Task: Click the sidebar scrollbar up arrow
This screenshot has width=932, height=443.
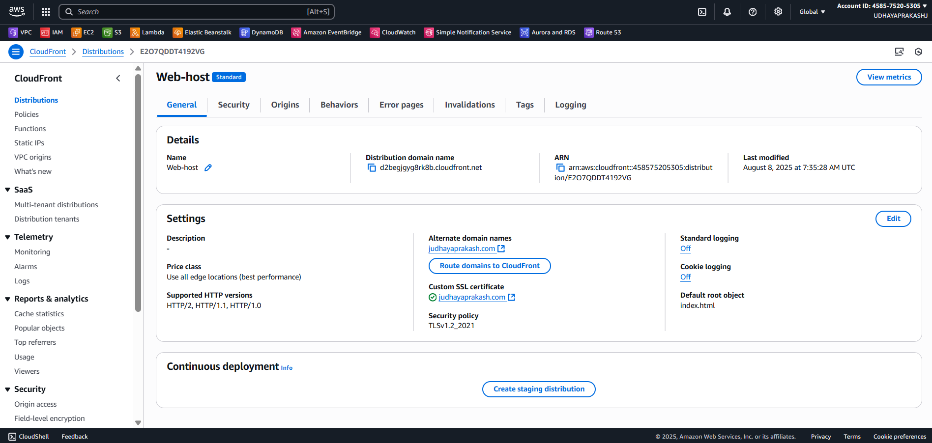Action: [x=138, y=68]
